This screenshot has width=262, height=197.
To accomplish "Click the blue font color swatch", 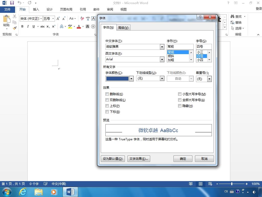I will tap(117, 78).
